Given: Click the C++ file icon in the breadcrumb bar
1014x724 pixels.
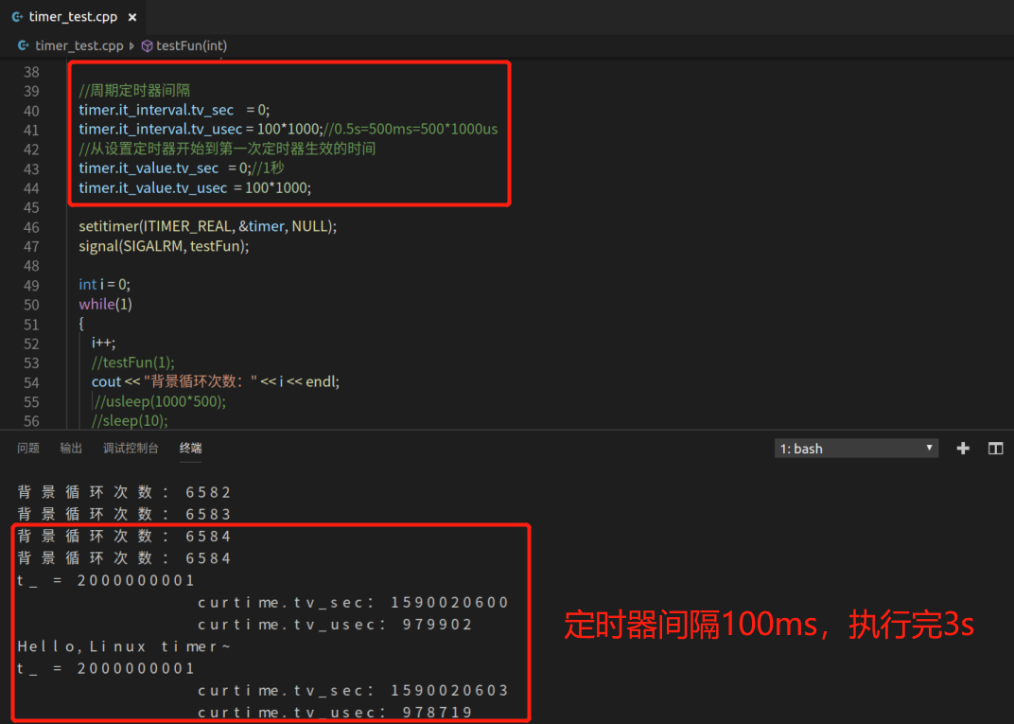Looking at the screenshot, I should 22,45.
